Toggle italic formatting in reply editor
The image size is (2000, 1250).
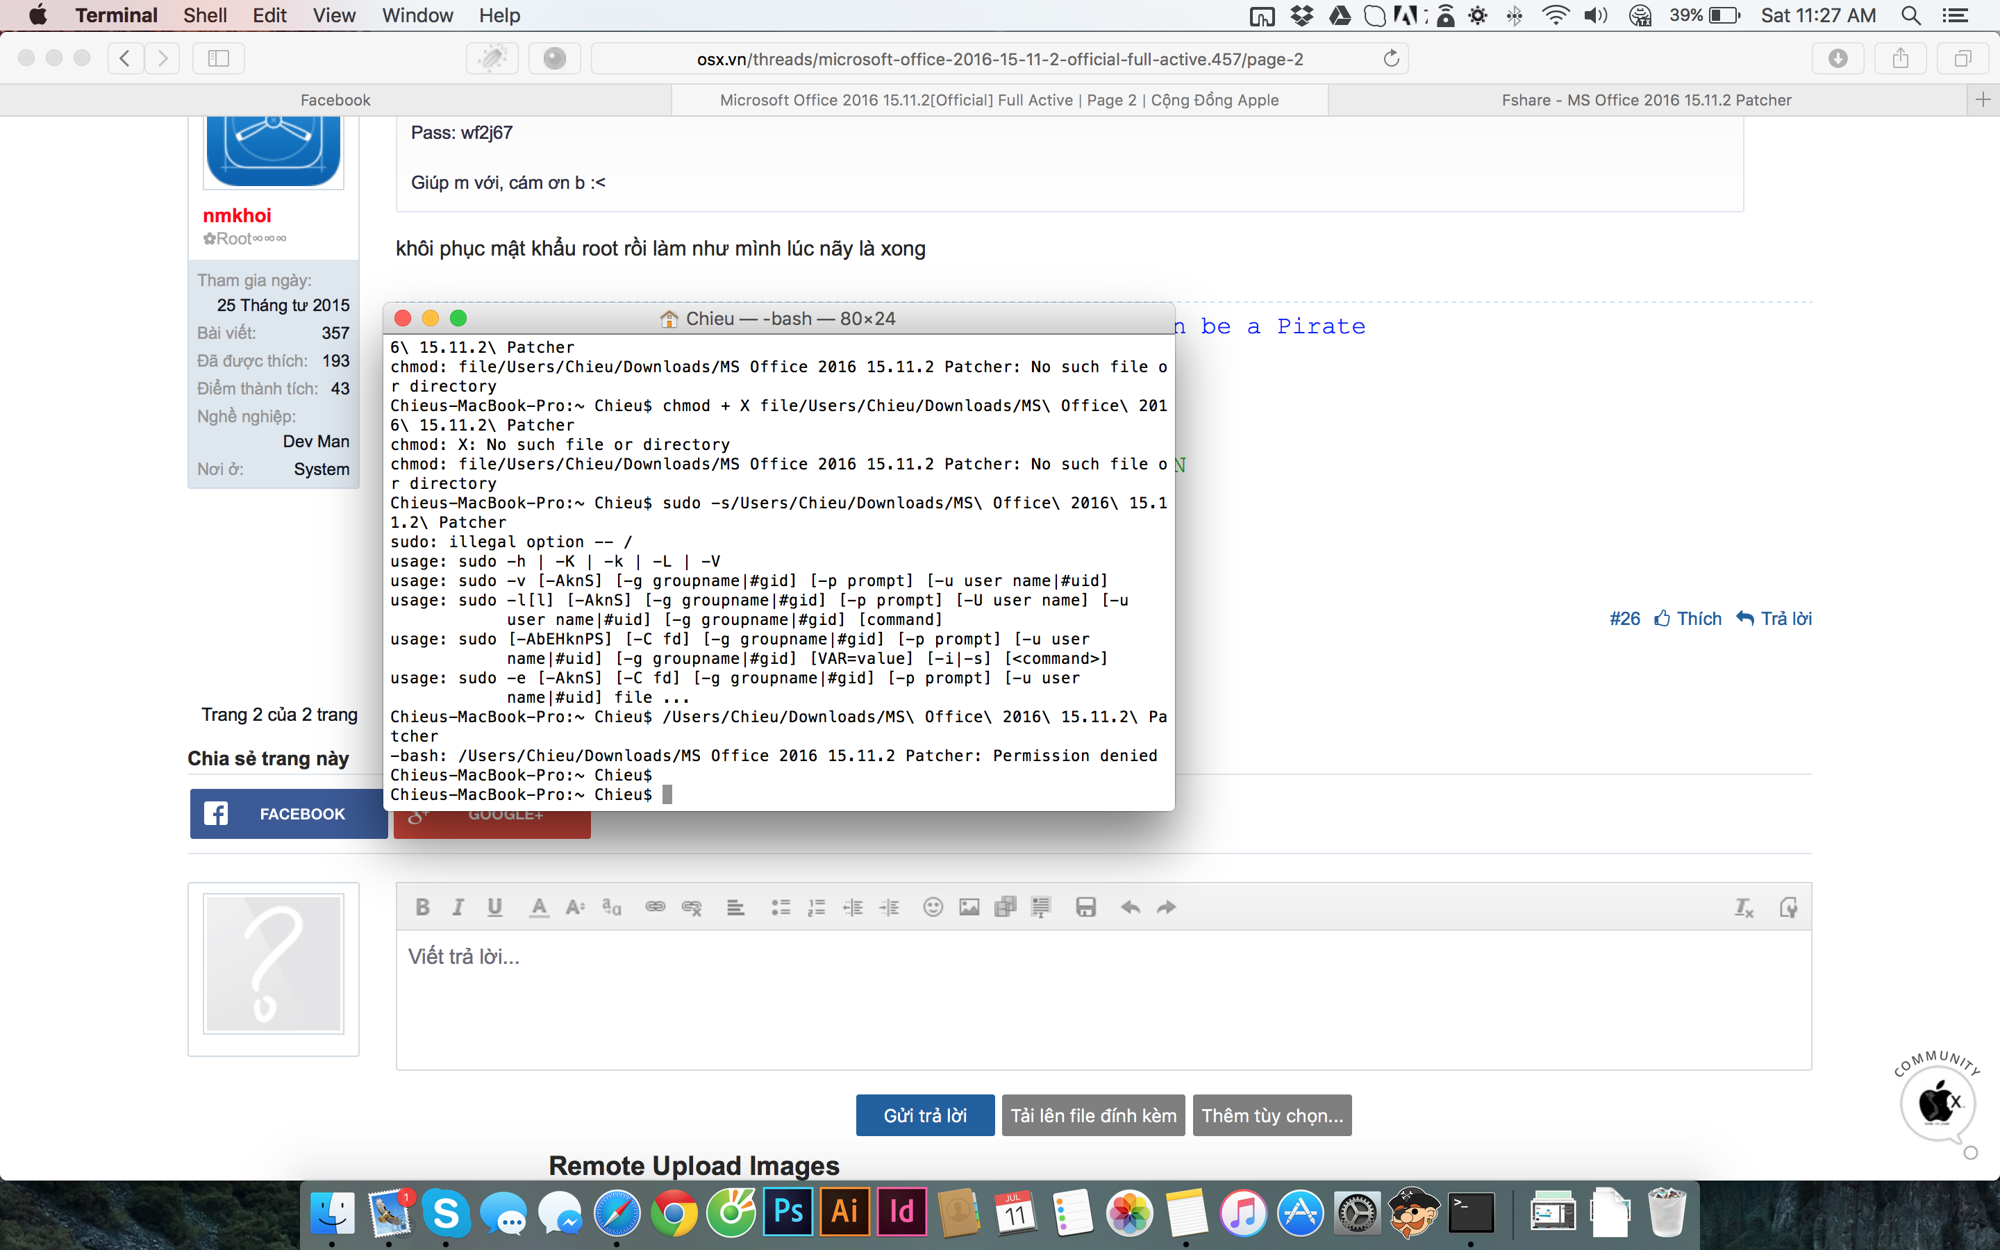[458, 907]
